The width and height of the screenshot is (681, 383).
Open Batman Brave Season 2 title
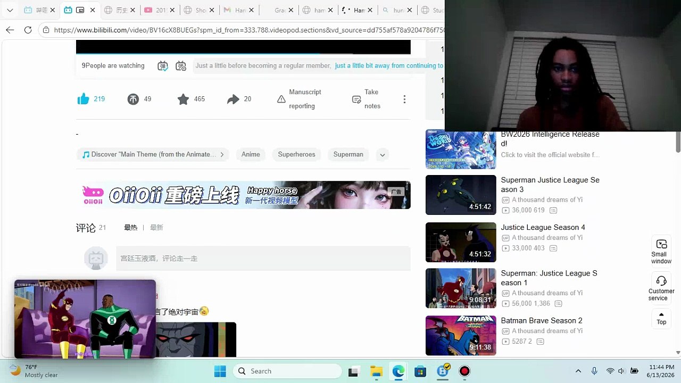[x=542, y=320]
